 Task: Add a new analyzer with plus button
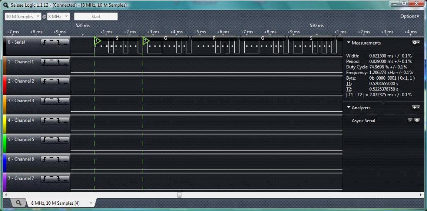(415, 108)
